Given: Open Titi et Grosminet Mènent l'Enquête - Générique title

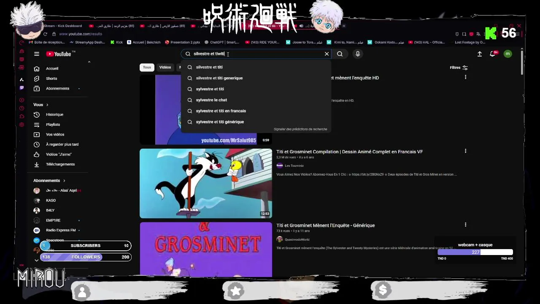Looking at the screenshot, I should pos(325,225).
